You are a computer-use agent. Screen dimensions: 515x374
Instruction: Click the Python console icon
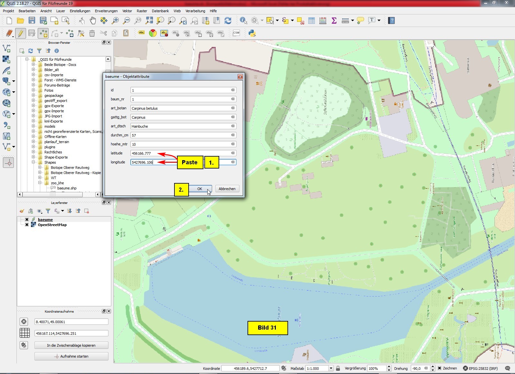click(252, 33)
